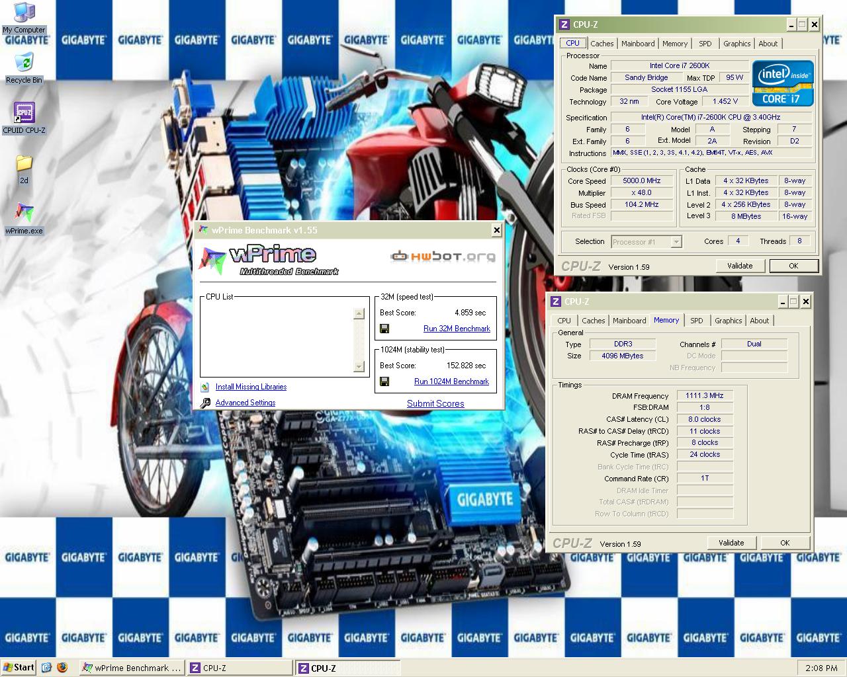The width and height of the screenshot is (847, 677).
Task: Launch the CPUID CPU-Z desktop shortcut
Action: pyautogui.click(x=24, y=118)
